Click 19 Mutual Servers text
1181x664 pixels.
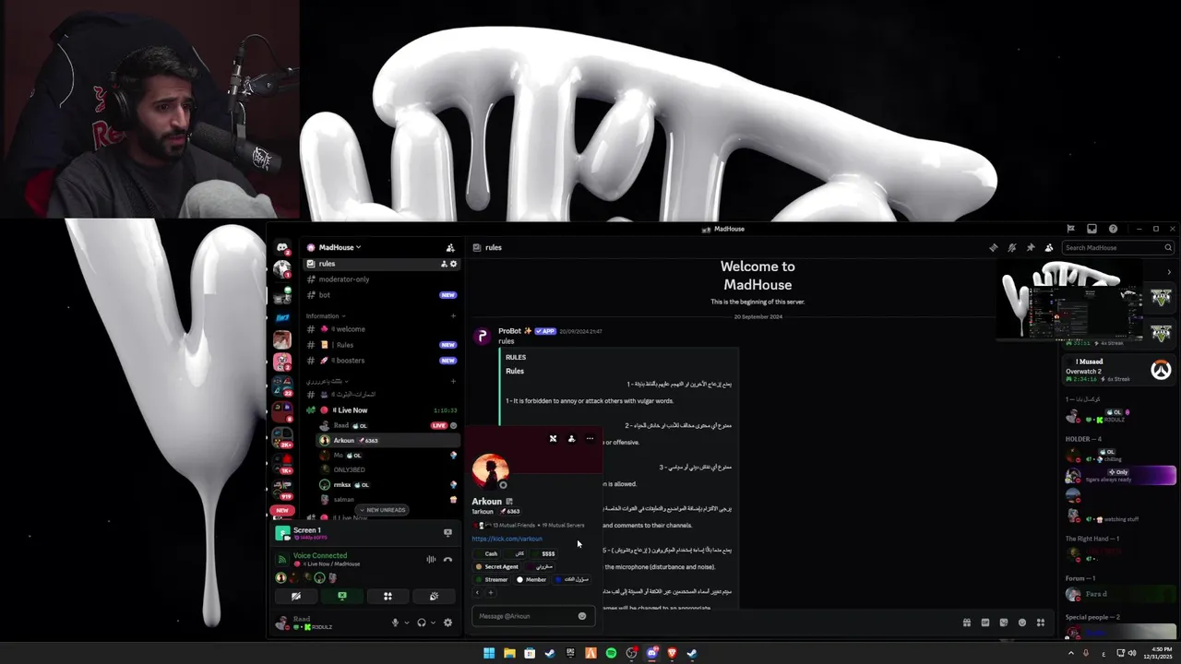click(x=563, y=525)
